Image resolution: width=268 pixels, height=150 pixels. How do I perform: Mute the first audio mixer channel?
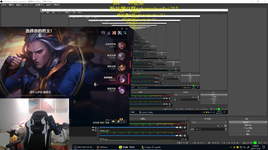(181, 127)
